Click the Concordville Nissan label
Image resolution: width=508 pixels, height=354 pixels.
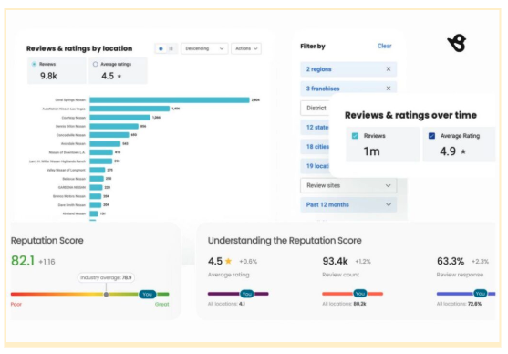coord(71,135)
